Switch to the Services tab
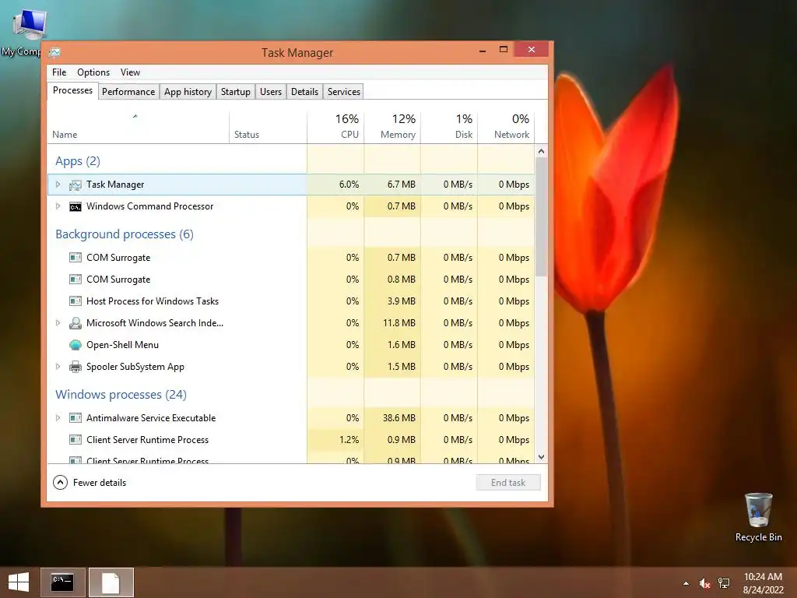797x598 pixels. pyautogui.click(x=343, y=92)
